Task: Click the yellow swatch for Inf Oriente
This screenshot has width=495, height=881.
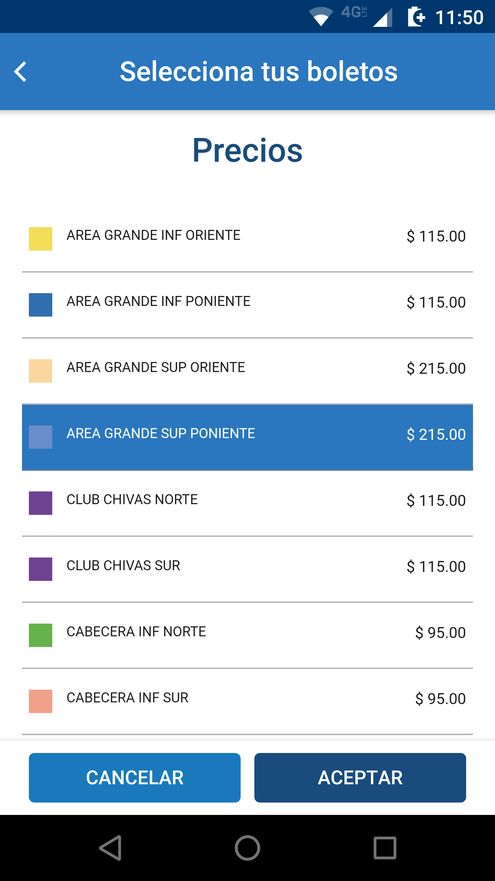Action: [41, 239]
